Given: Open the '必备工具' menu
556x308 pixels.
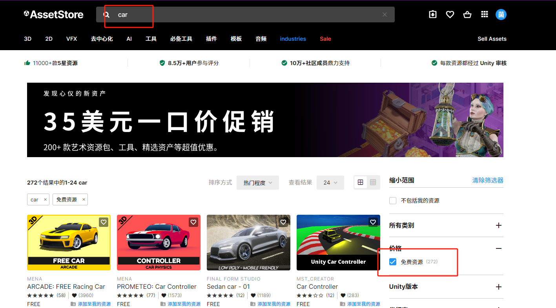Looking at the screenshot, I should pos(181,39).
